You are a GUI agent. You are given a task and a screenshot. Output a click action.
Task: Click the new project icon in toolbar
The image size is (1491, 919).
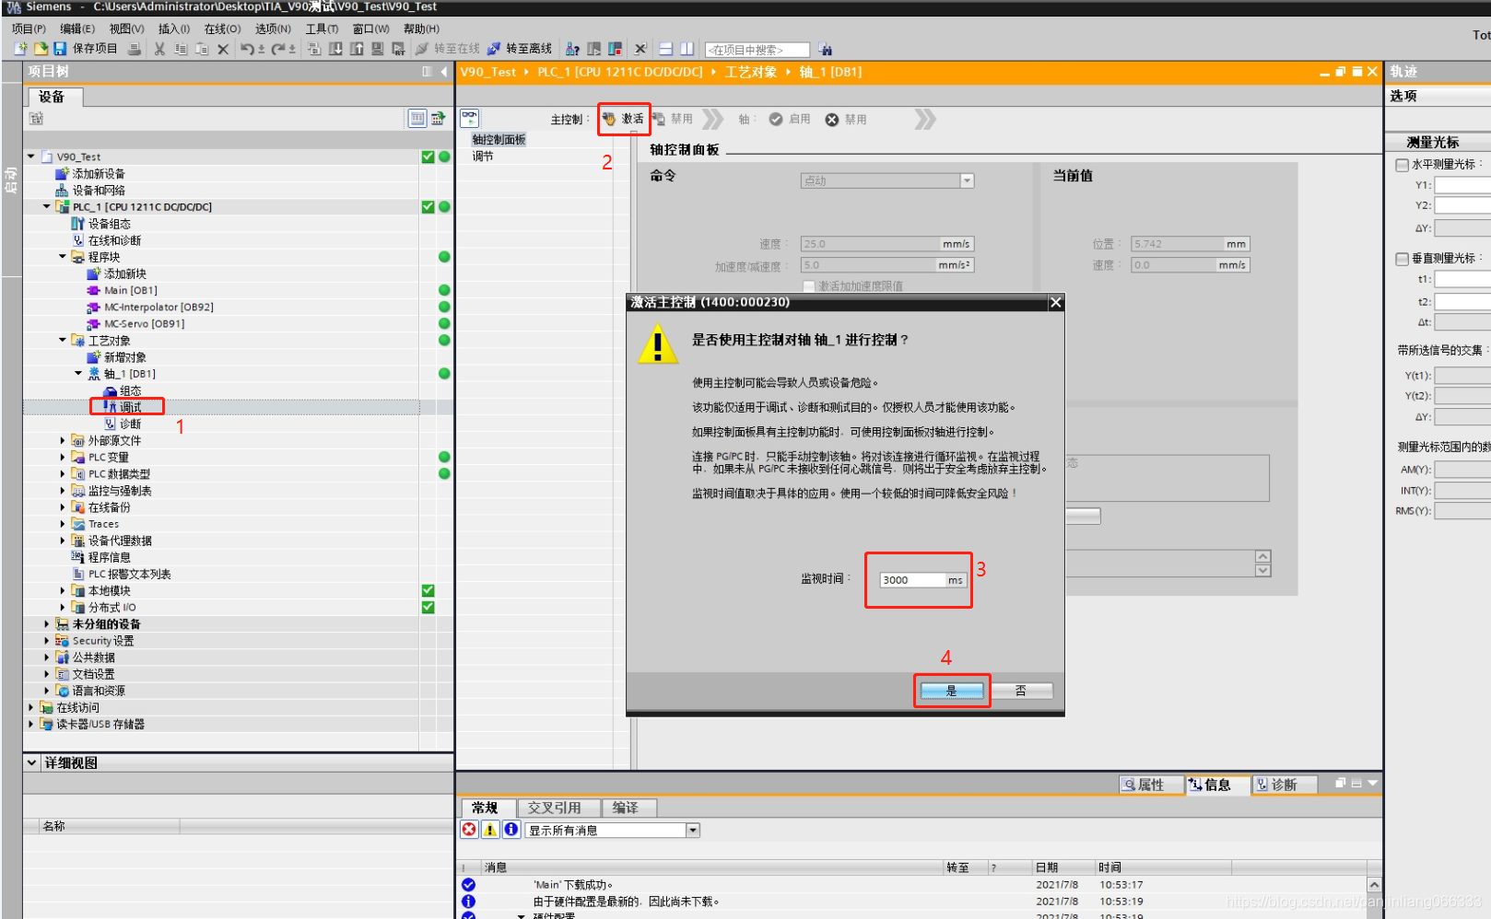click(21, 49)
